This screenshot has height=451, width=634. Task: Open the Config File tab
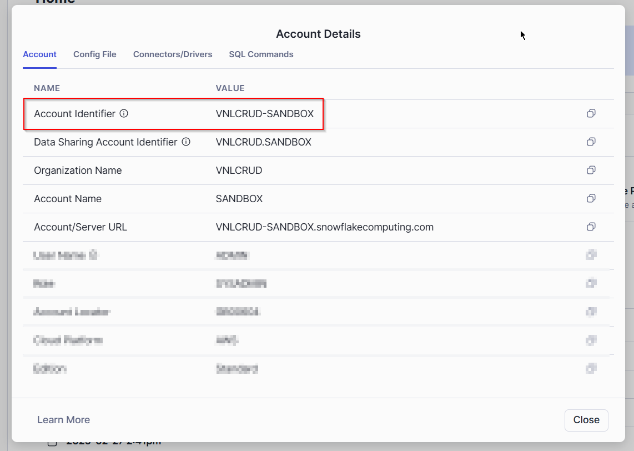point(94,54)
